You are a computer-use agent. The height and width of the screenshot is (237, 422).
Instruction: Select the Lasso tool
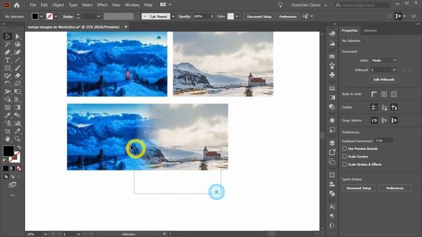coord(18,44)
